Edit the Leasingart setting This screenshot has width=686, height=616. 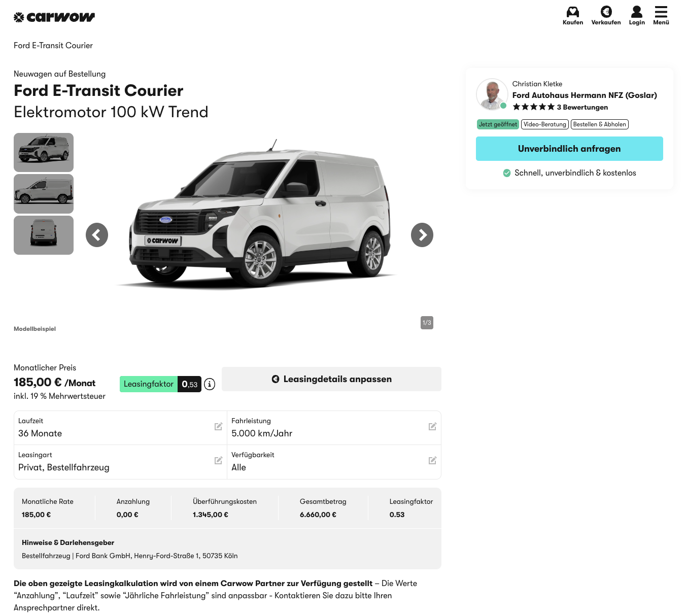218,461
